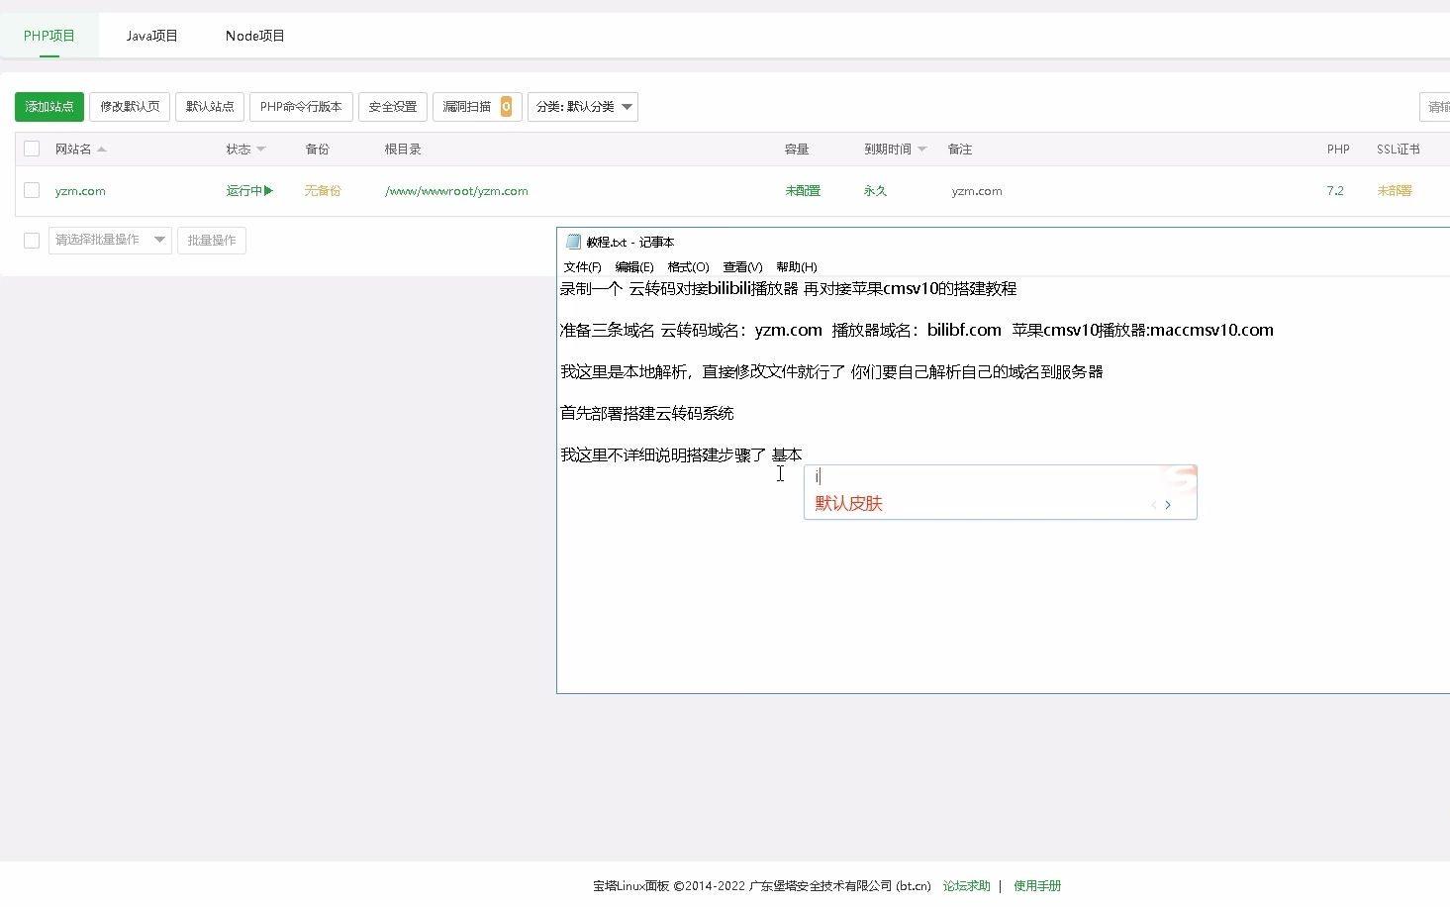Open the 查看(V) menu in Notepad

pyautogui.click(x=742, y=267)
